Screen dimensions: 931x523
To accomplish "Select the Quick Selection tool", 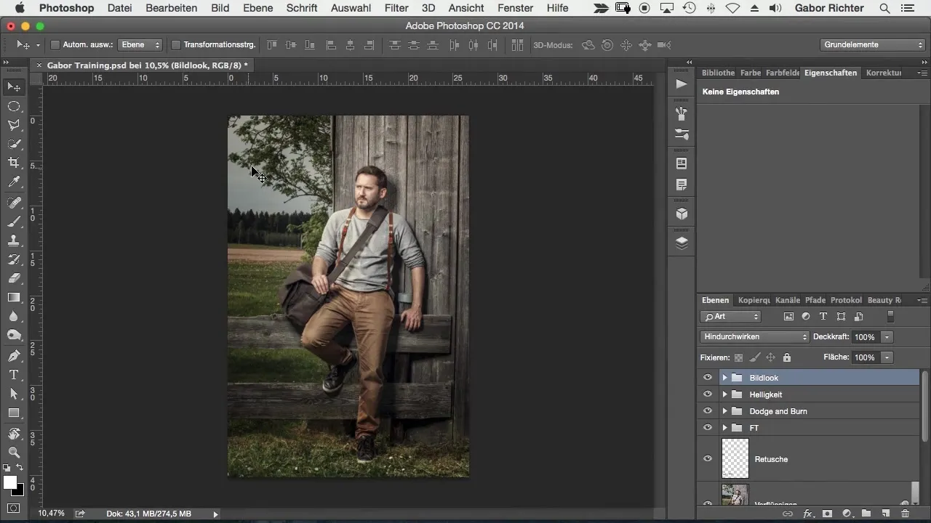I will pos(14,144).
